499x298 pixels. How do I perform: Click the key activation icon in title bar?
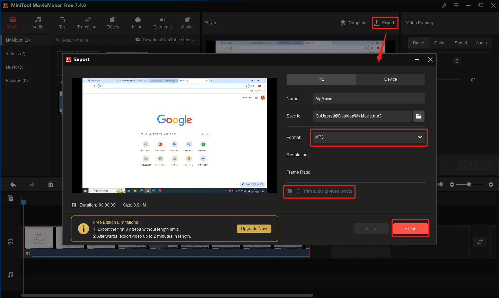444,5
